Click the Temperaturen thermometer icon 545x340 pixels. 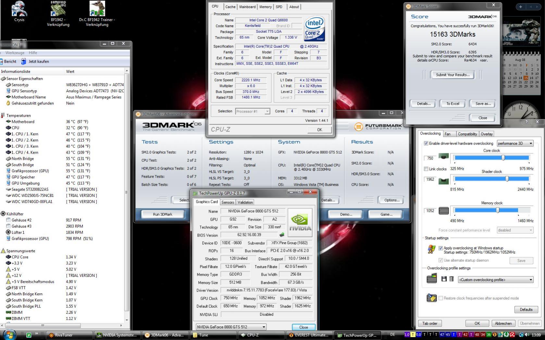click(x=3, y=116)
